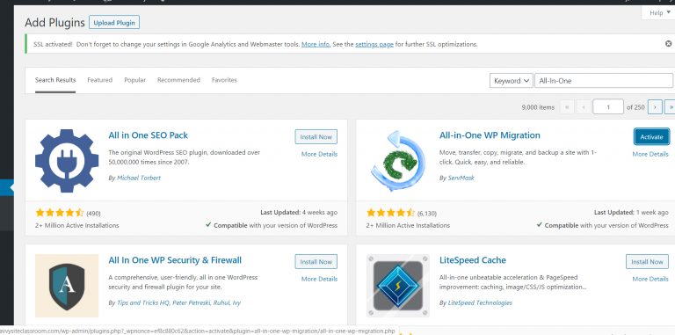
Task: Open author ServMask's link
Action: (x=461, y=178)
